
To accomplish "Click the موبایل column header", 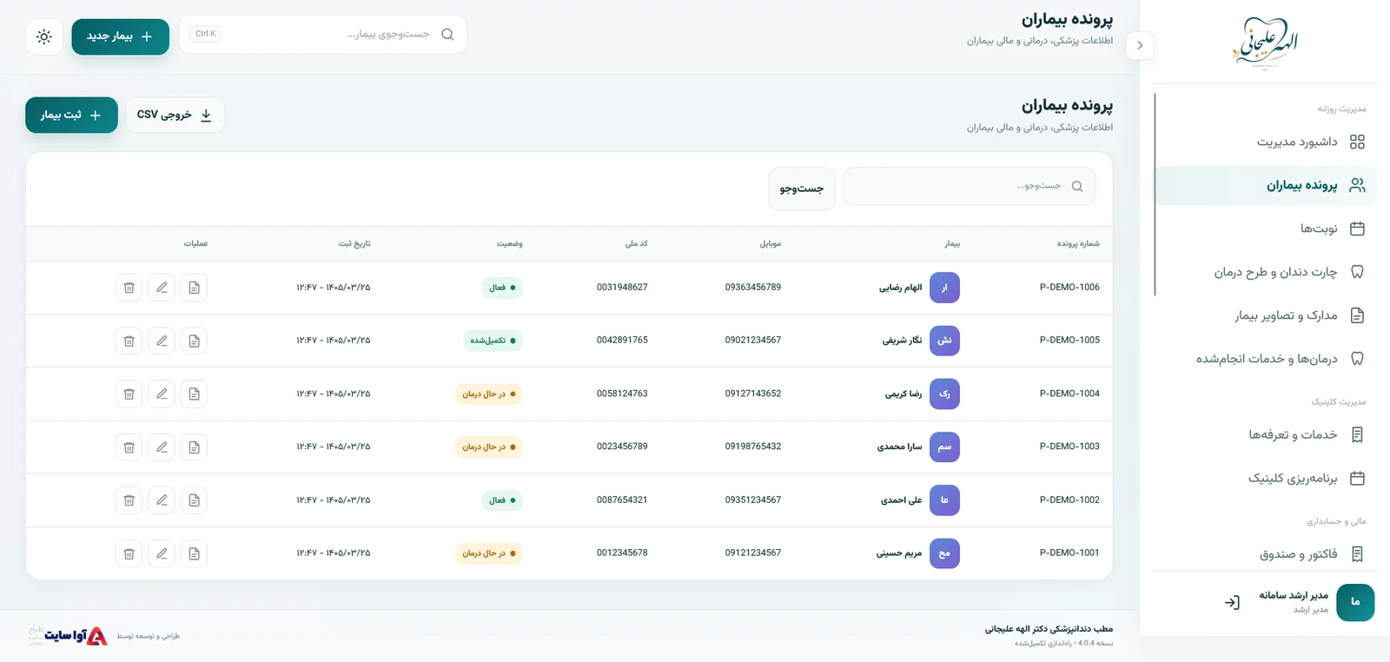I will click(x=770, y=243).
